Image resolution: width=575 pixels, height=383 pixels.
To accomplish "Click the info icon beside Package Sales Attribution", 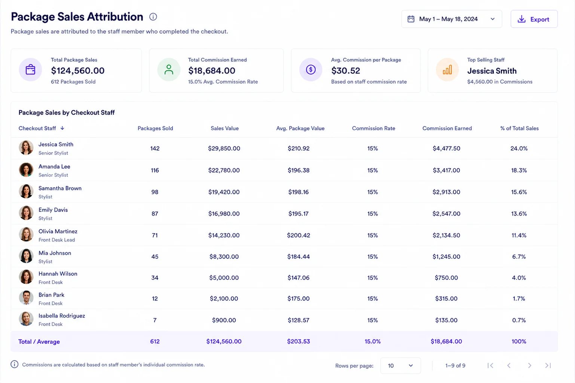I will pyautogui.click(x=153, y=16).
